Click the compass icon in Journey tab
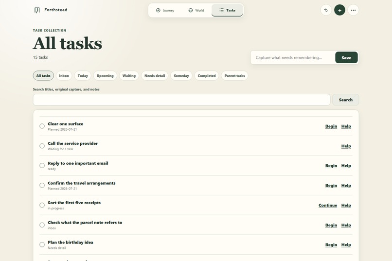The height and width of the screenshot is (261, 392). tap(158, 10)
